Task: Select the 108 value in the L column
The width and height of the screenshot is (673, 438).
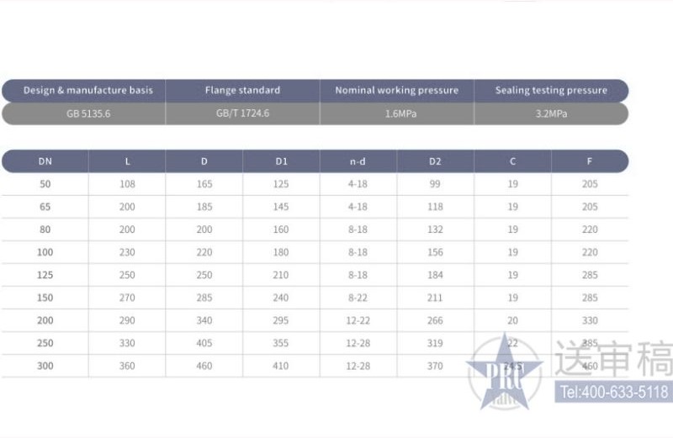Action: click(127, 183)
